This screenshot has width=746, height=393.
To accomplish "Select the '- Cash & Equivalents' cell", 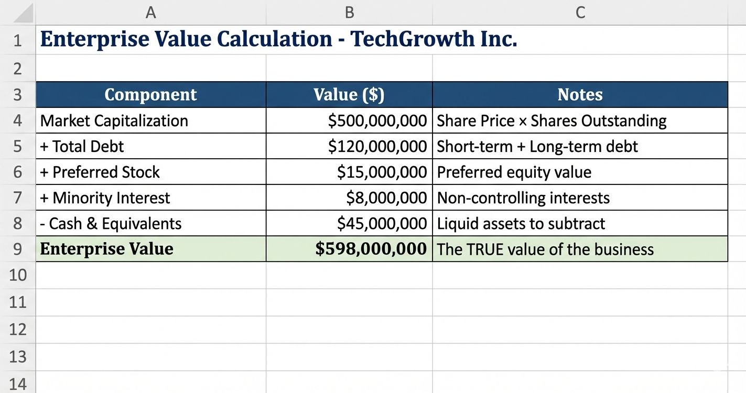I will (x=151, y=223).
